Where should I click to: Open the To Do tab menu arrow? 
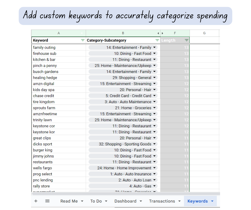(x=106, y=201)
